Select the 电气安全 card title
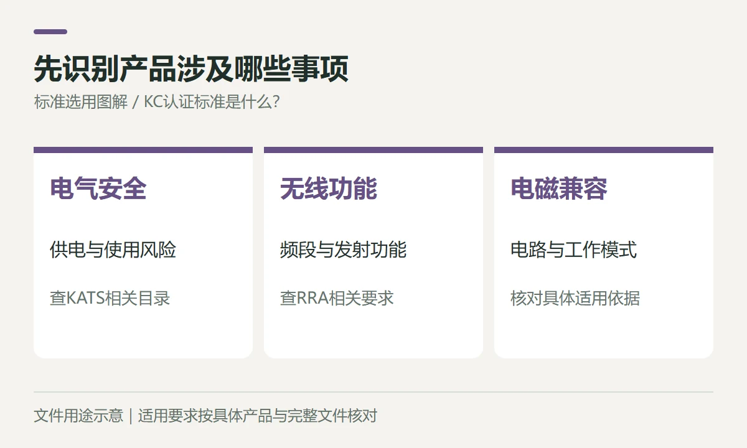This screenshot has height=448, width=747. 98,189
